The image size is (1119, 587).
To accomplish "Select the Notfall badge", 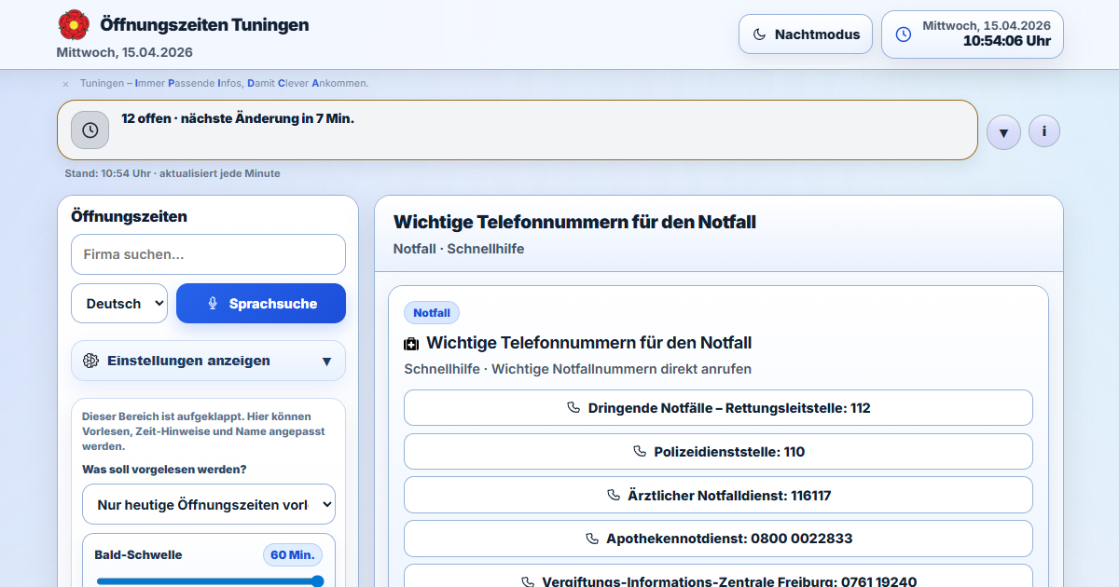I will click(432, 312).
